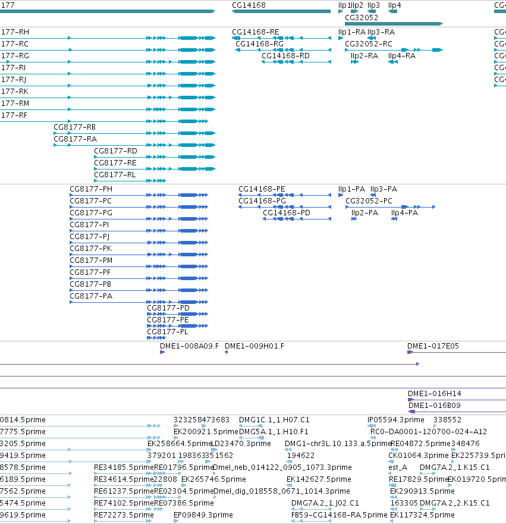The image size is (506, 524).
Task: Click the Ilp2-RA transcript label
Action: [364, 56]
